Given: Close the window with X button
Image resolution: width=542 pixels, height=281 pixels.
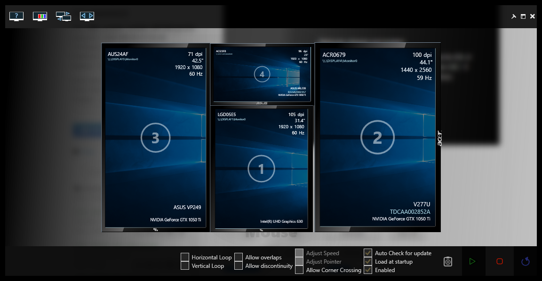Looking at the screenshot, I should tap(532, 16).
